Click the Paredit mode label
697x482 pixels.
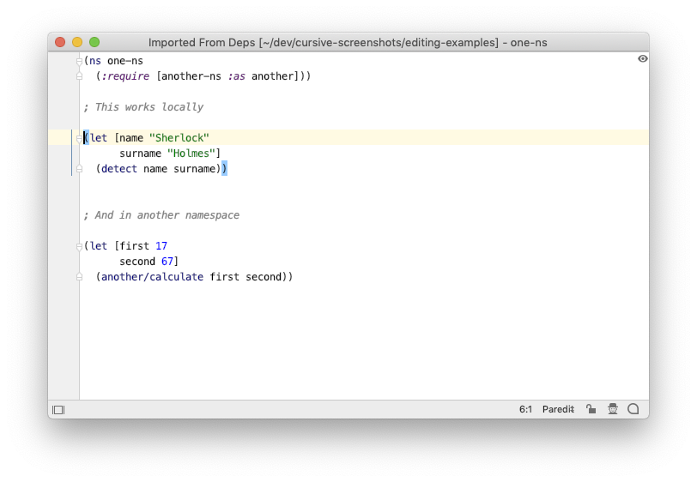pos(558,409)
